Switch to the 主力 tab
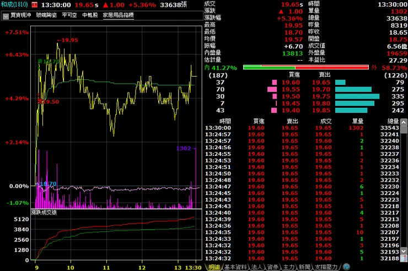Screen dimensions: 408x271 (x=288, y=267)
